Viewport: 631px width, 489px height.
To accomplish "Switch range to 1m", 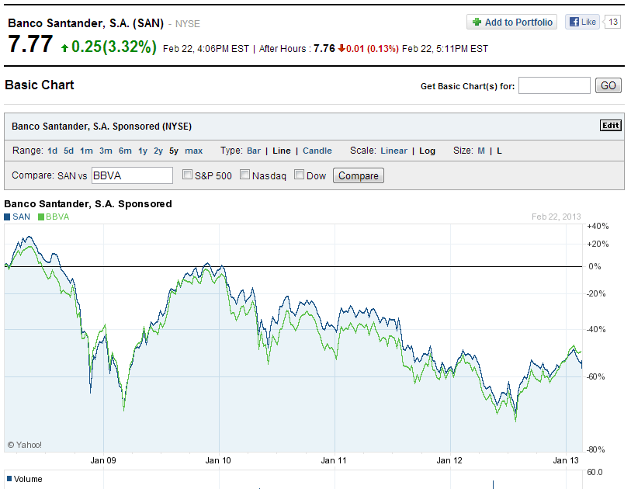I will coord(86,151).
